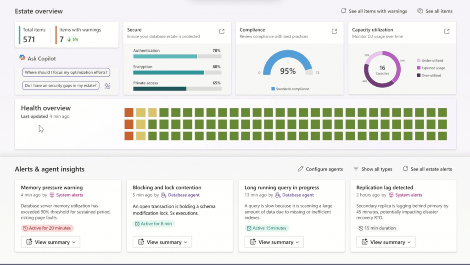470x265 pixels.
Task: Click the Secure panel open-in-new icon
Action: pos(223,32)
